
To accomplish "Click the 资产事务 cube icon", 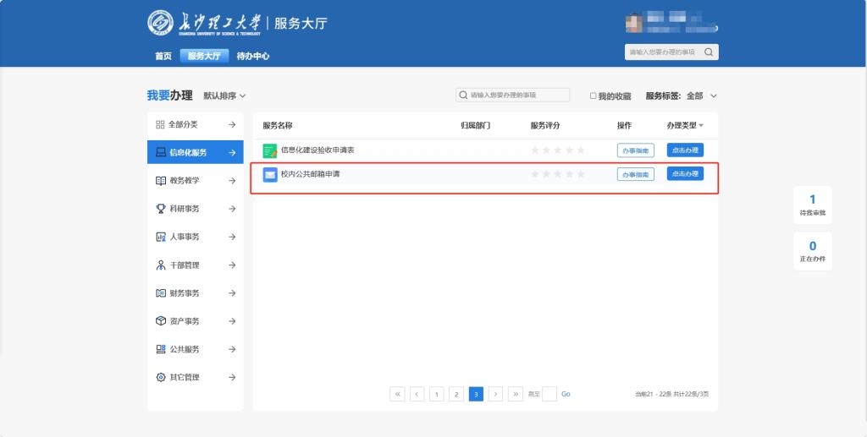I will 161,321.
